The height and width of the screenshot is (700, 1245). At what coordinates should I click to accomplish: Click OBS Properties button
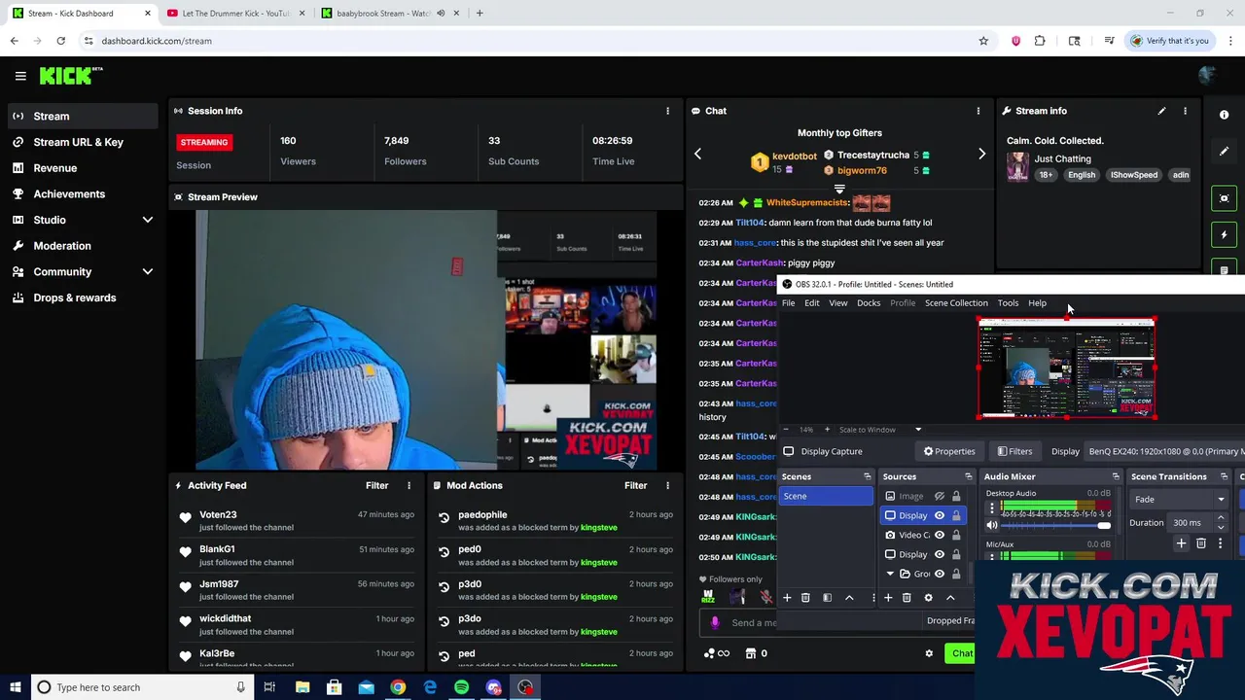[949, 451]
